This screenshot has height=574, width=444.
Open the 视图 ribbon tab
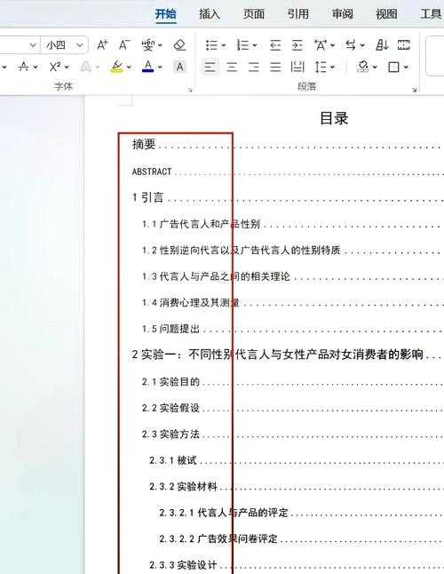(x=386, y=14)
